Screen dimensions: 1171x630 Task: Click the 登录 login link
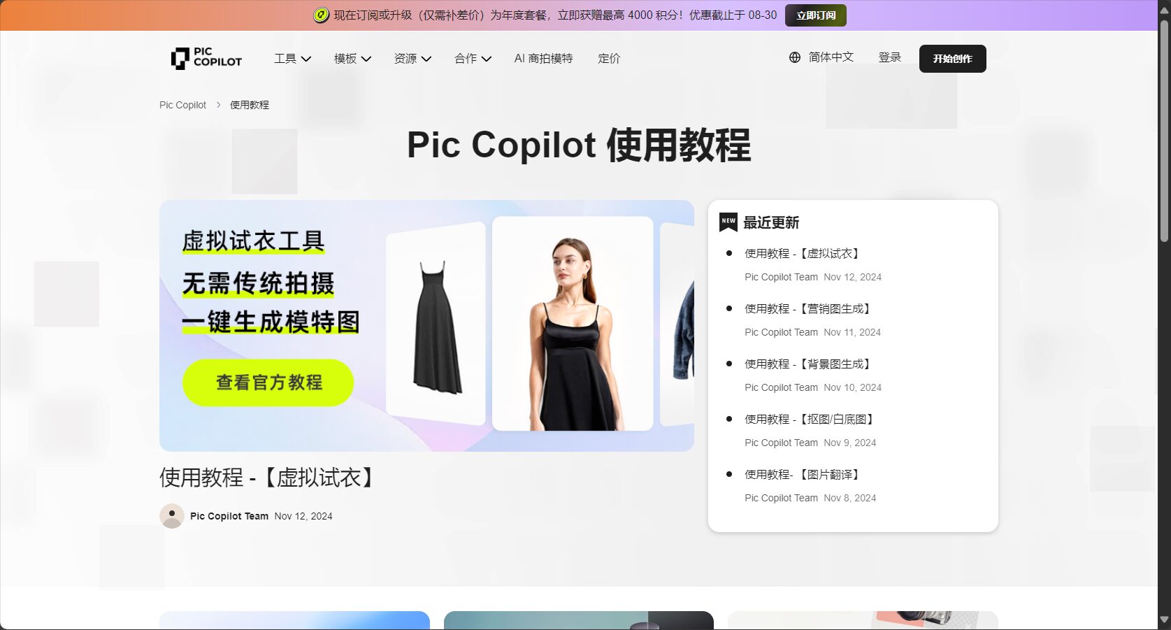click(x=890, y=57)
